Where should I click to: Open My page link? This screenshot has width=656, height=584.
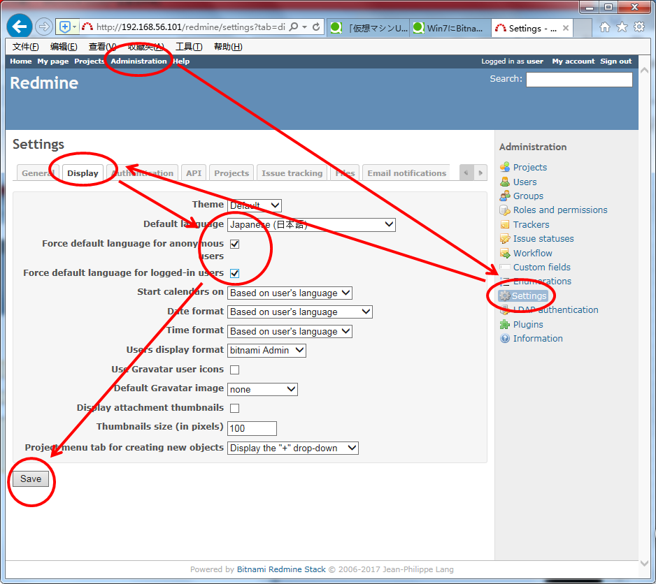click(x=52, y=61)
